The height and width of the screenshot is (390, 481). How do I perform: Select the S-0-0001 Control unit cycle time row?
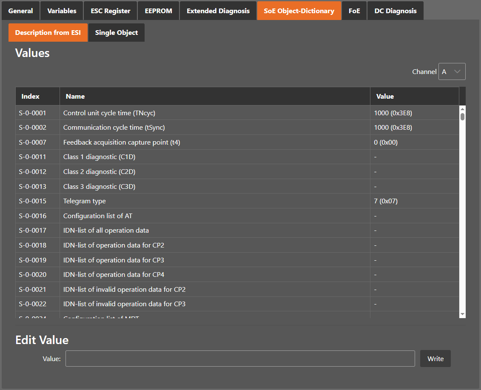point(213,113)
